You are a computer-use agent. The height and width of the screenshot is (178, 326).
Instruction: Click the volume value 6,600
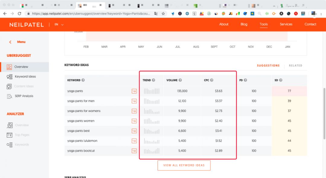point(182,131)
